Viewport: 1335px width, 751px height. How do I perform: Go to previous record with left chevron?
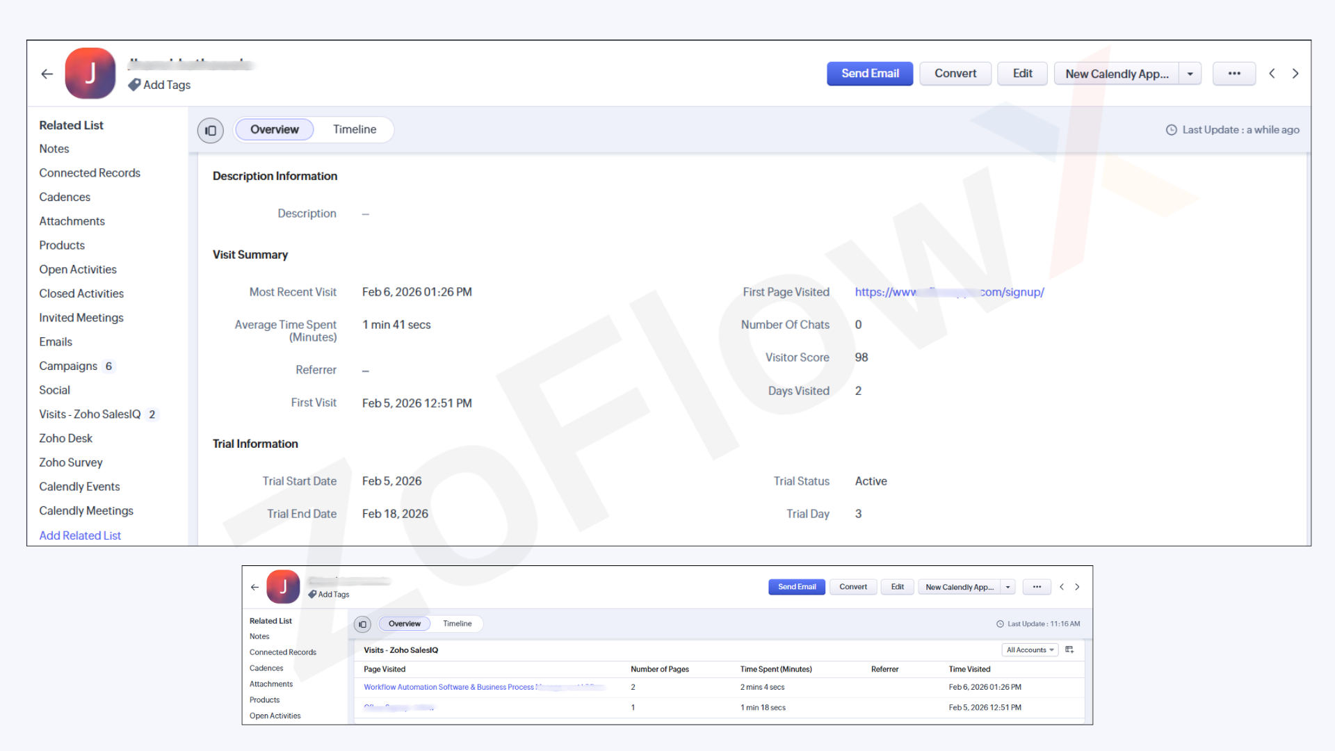tap(1272, 74)
